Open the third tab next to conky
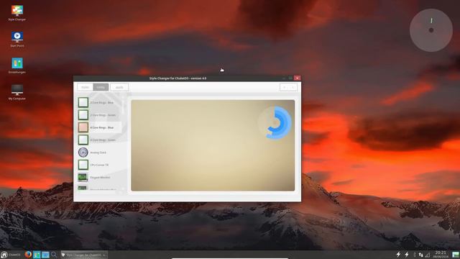 pyautogui.click(x=119, y=87)
